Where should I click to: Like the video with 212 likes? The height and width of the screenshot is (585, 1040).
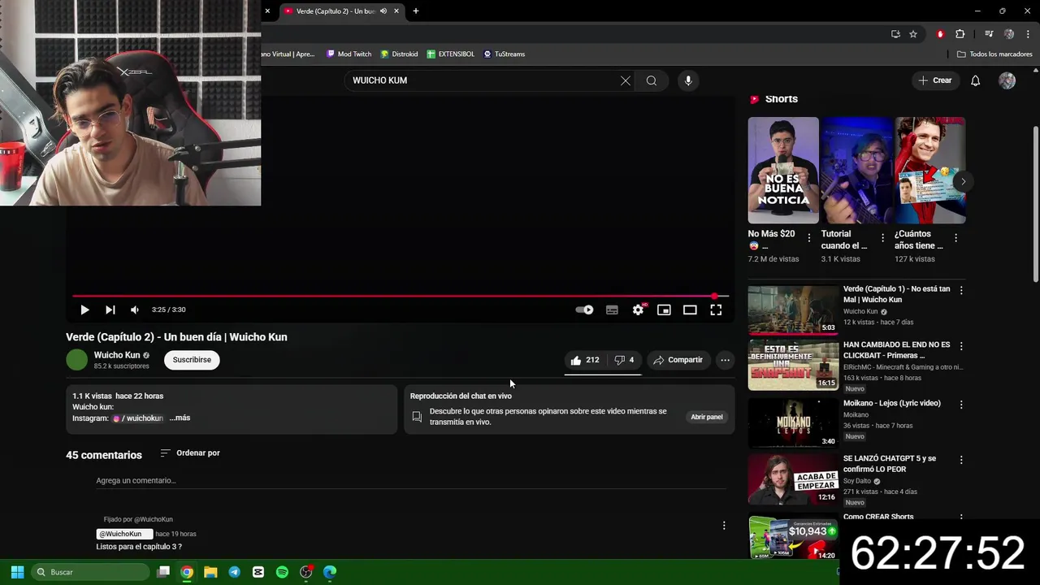[585, 360]
